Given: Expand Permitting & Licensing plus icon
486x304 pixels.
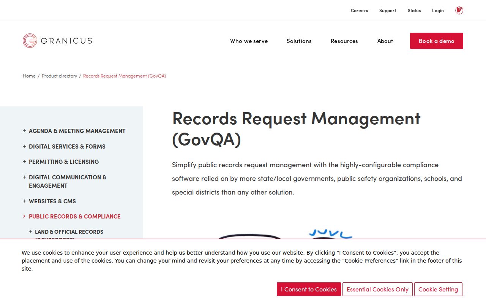Looking at the screenshot, I should coord(24,161).
